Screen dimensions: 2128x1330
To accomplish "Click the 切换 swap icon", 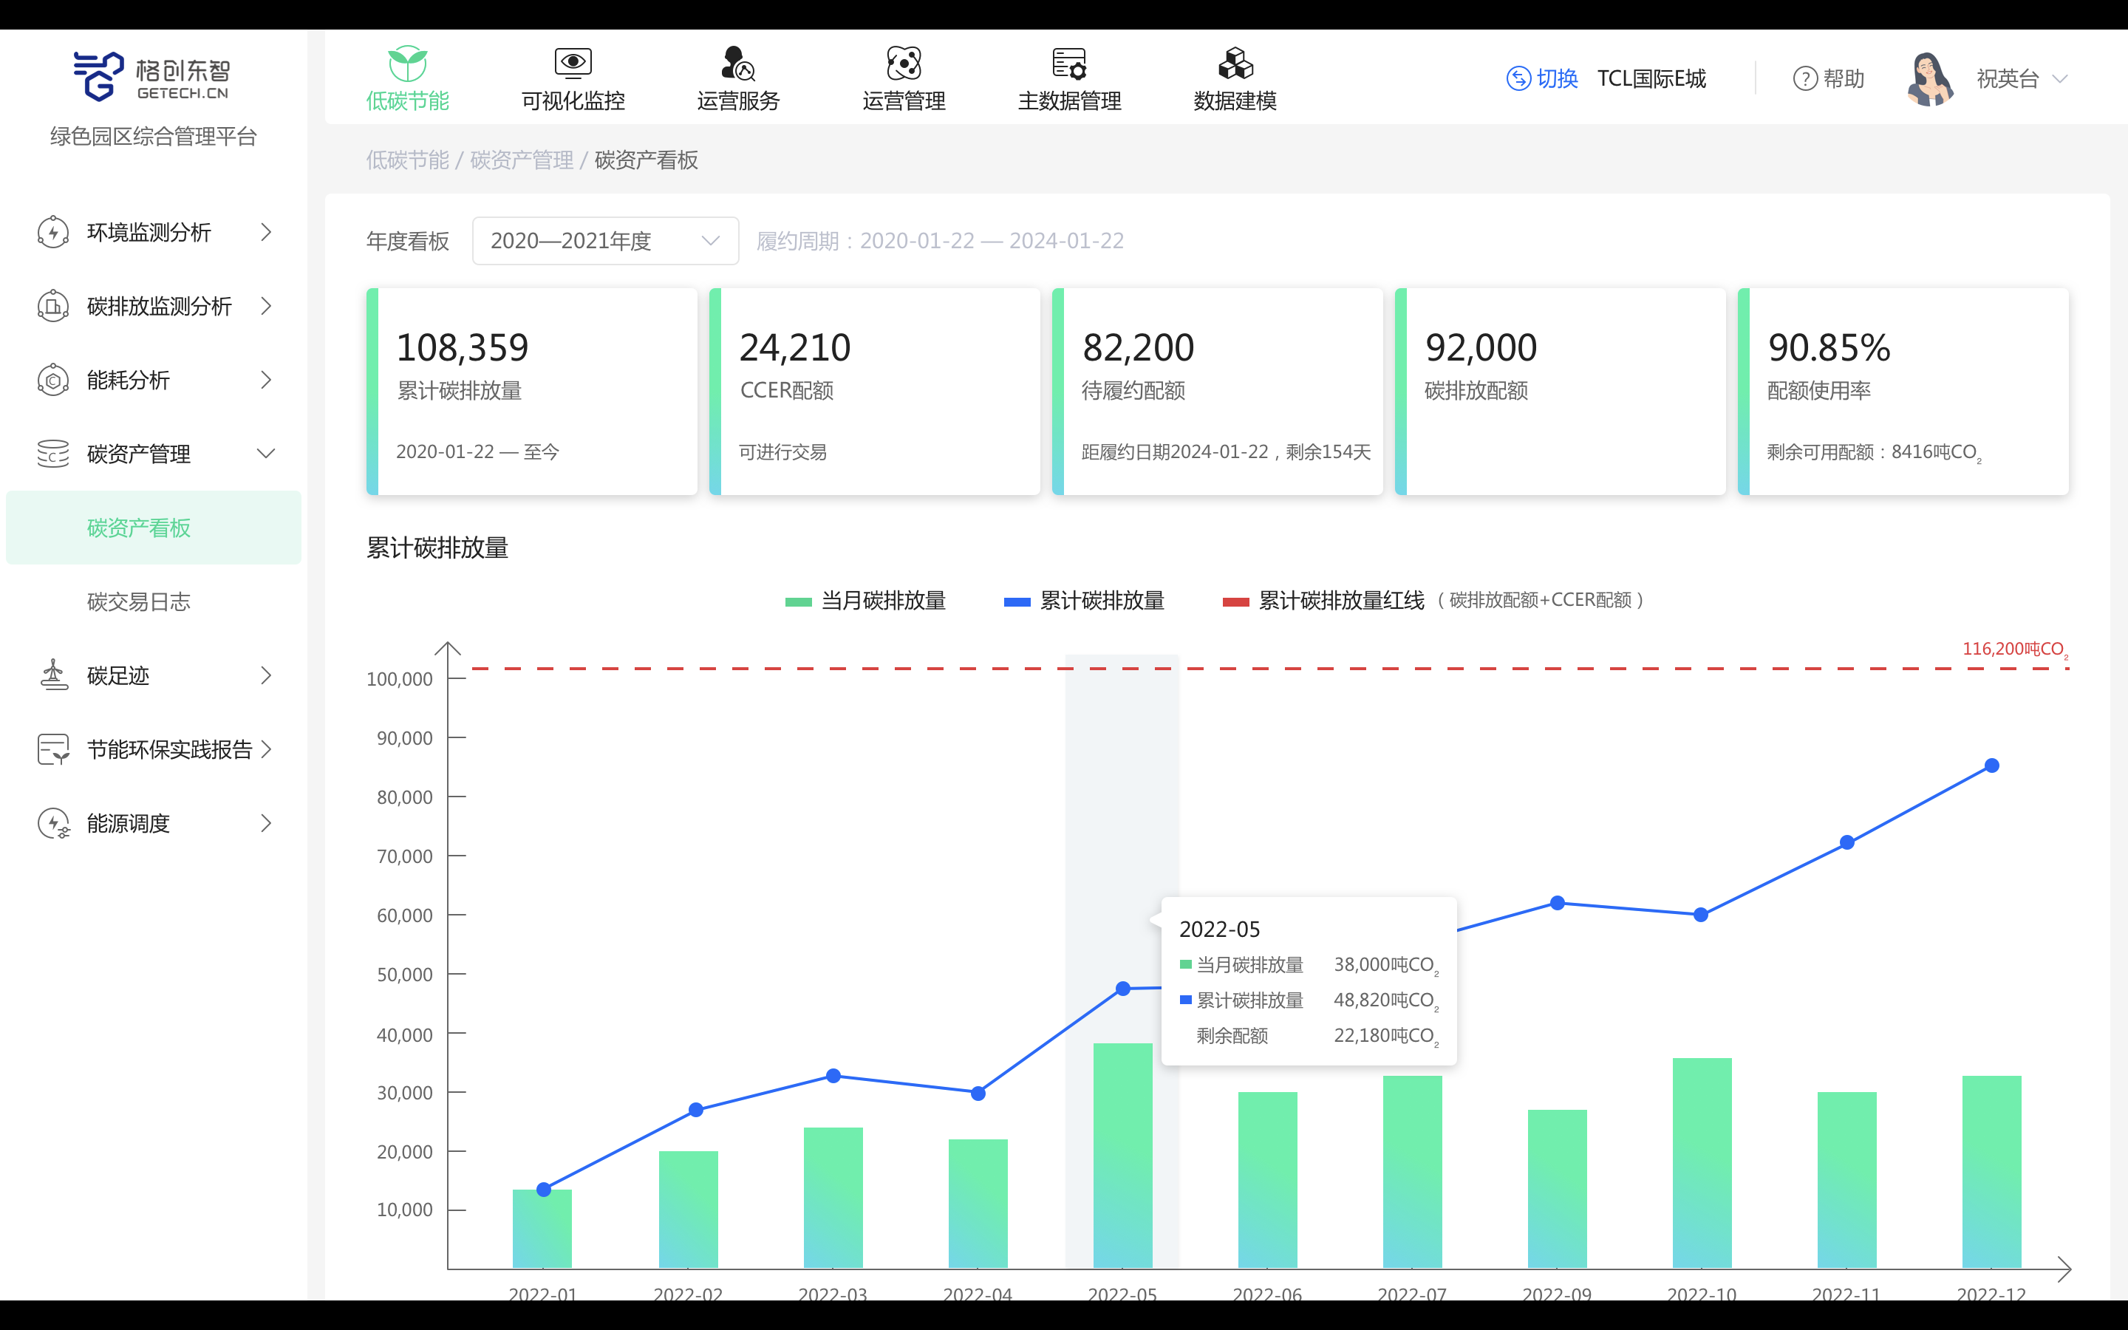I will tap(1518, 79).
